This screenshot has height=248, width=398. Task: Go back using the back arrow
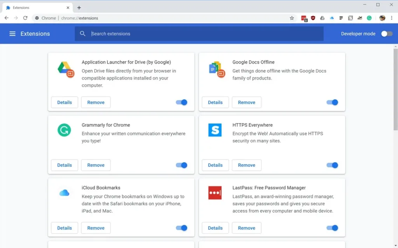6,18
